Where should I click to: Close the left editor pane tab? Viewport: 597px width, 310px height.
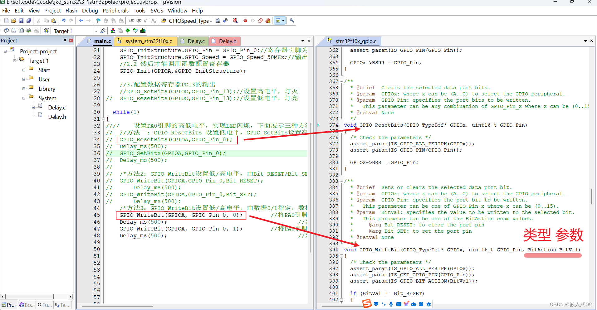(x=309, y=41)
